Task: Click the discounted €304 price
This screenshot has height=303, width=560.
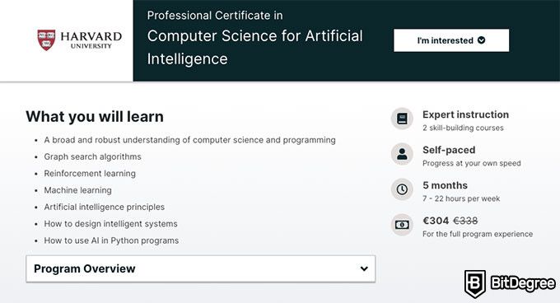Action: coord(436,221)
